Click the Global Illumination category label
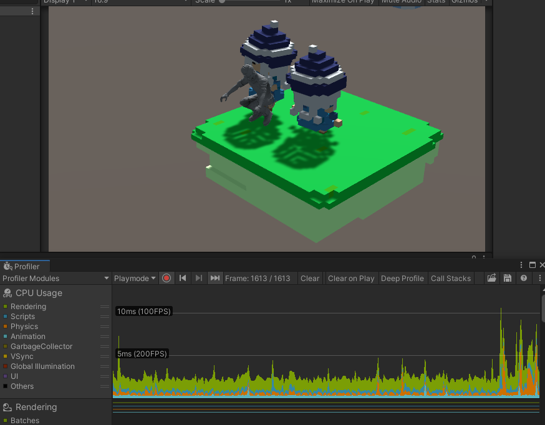The height and width of the screenshot is (425, 545). coord(42,366)
